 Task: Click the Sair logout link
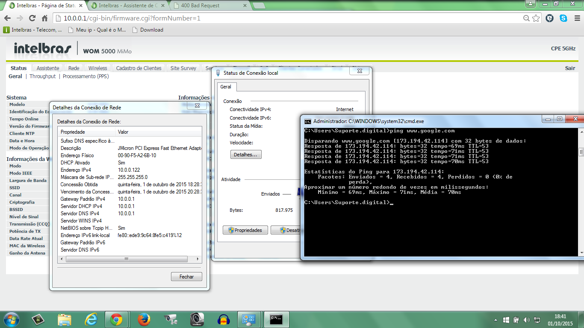click(570, 68)
